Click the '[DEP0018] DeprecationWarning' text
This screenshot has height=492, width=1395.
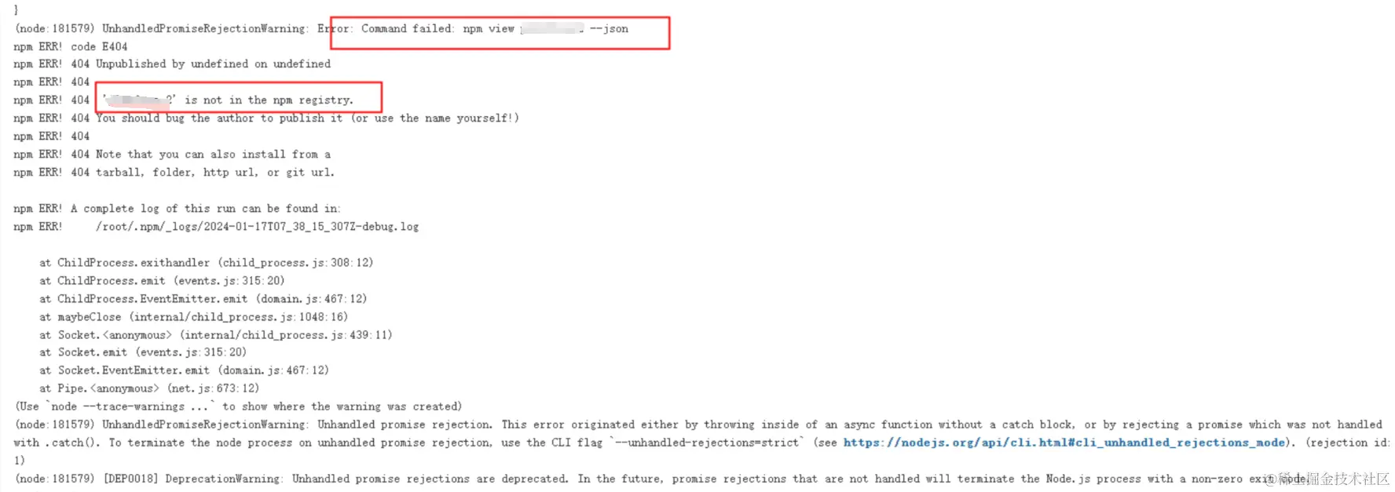point(192,479)
